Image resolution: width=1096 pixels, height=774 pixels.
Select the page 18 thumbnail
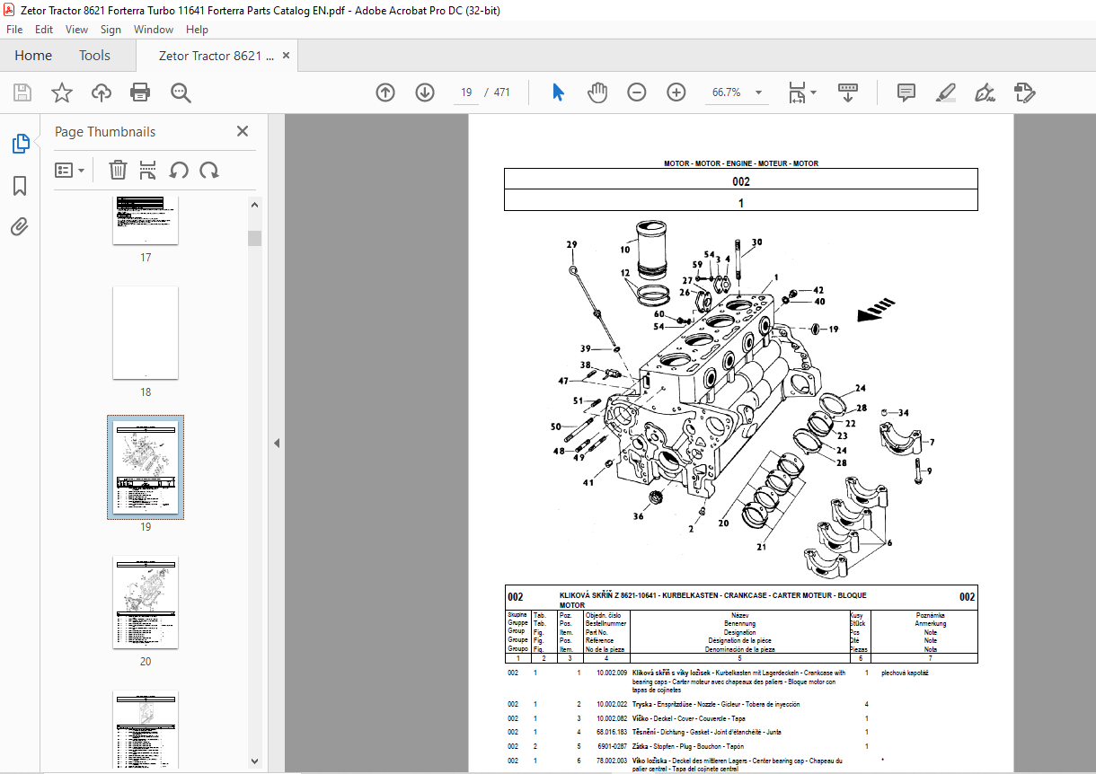click(146, 332)
